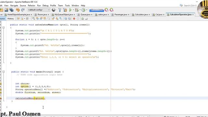This screenshot has height=117, width=208.
Task: Click the Search (Ctrl+I) field
Action: pos(190,6)
